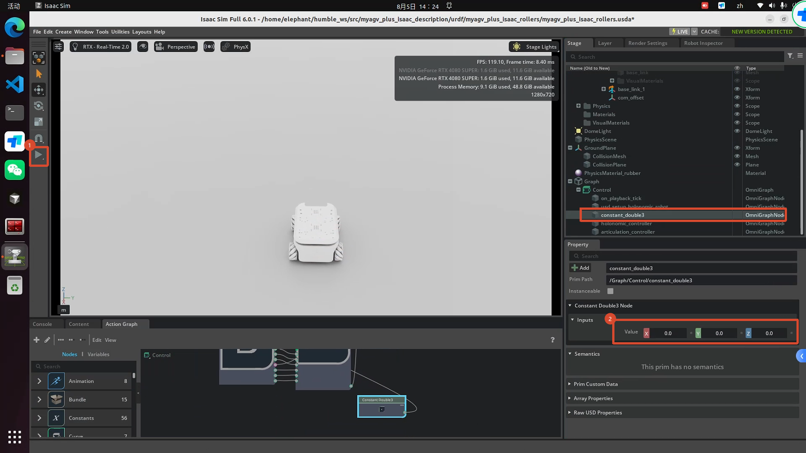
Task: Toggle visibility of Physics scope
Action: tap(737, 106)
